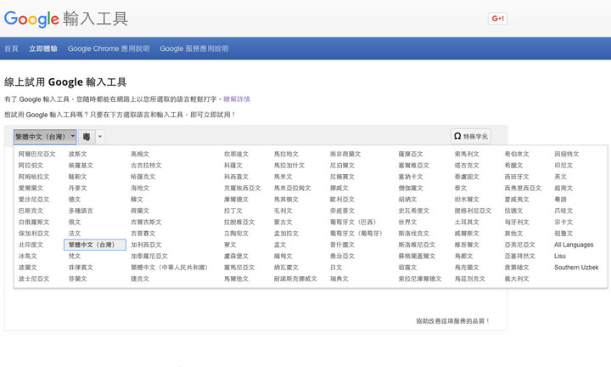Pick 挪威文 from the languages
The image size is (611, 367).
click(x=339, y=188)
